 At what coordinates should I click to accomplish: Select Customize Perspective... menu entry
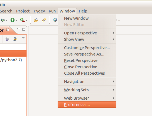click(x=87, y=48)
